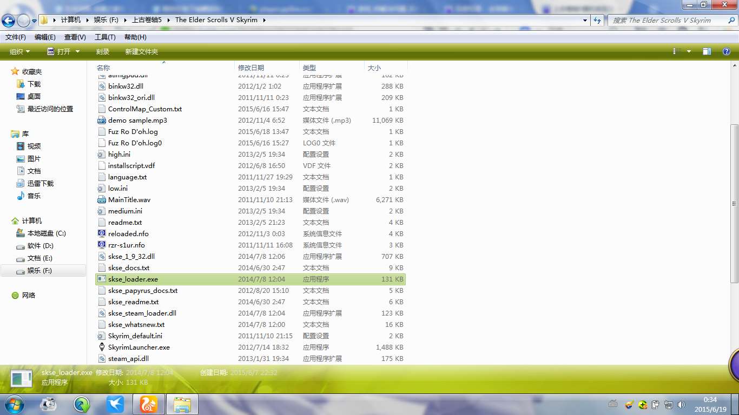Select 最近访问的位置 in navigation pane
The image size is (739, 415).
[x=50, y=109]
